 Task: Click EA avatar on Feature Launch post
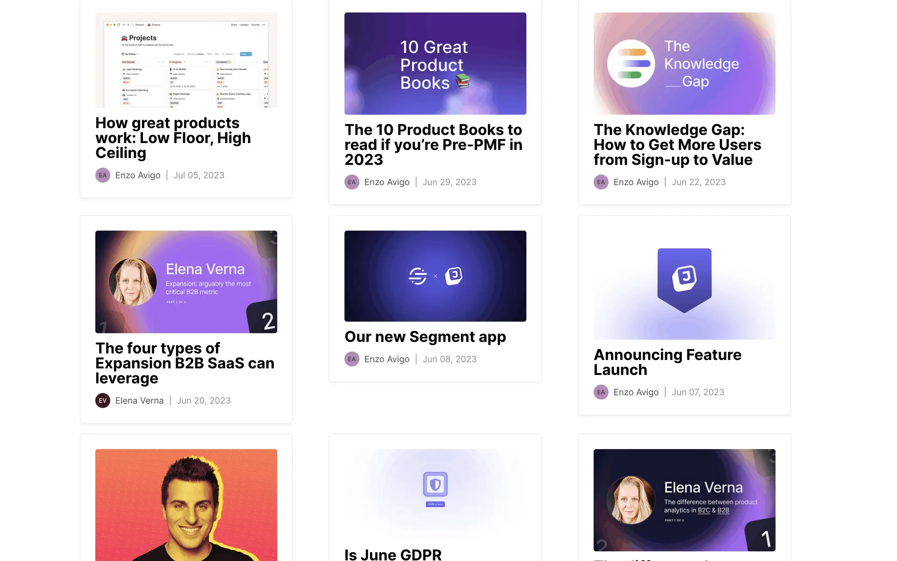pos(601,392)
